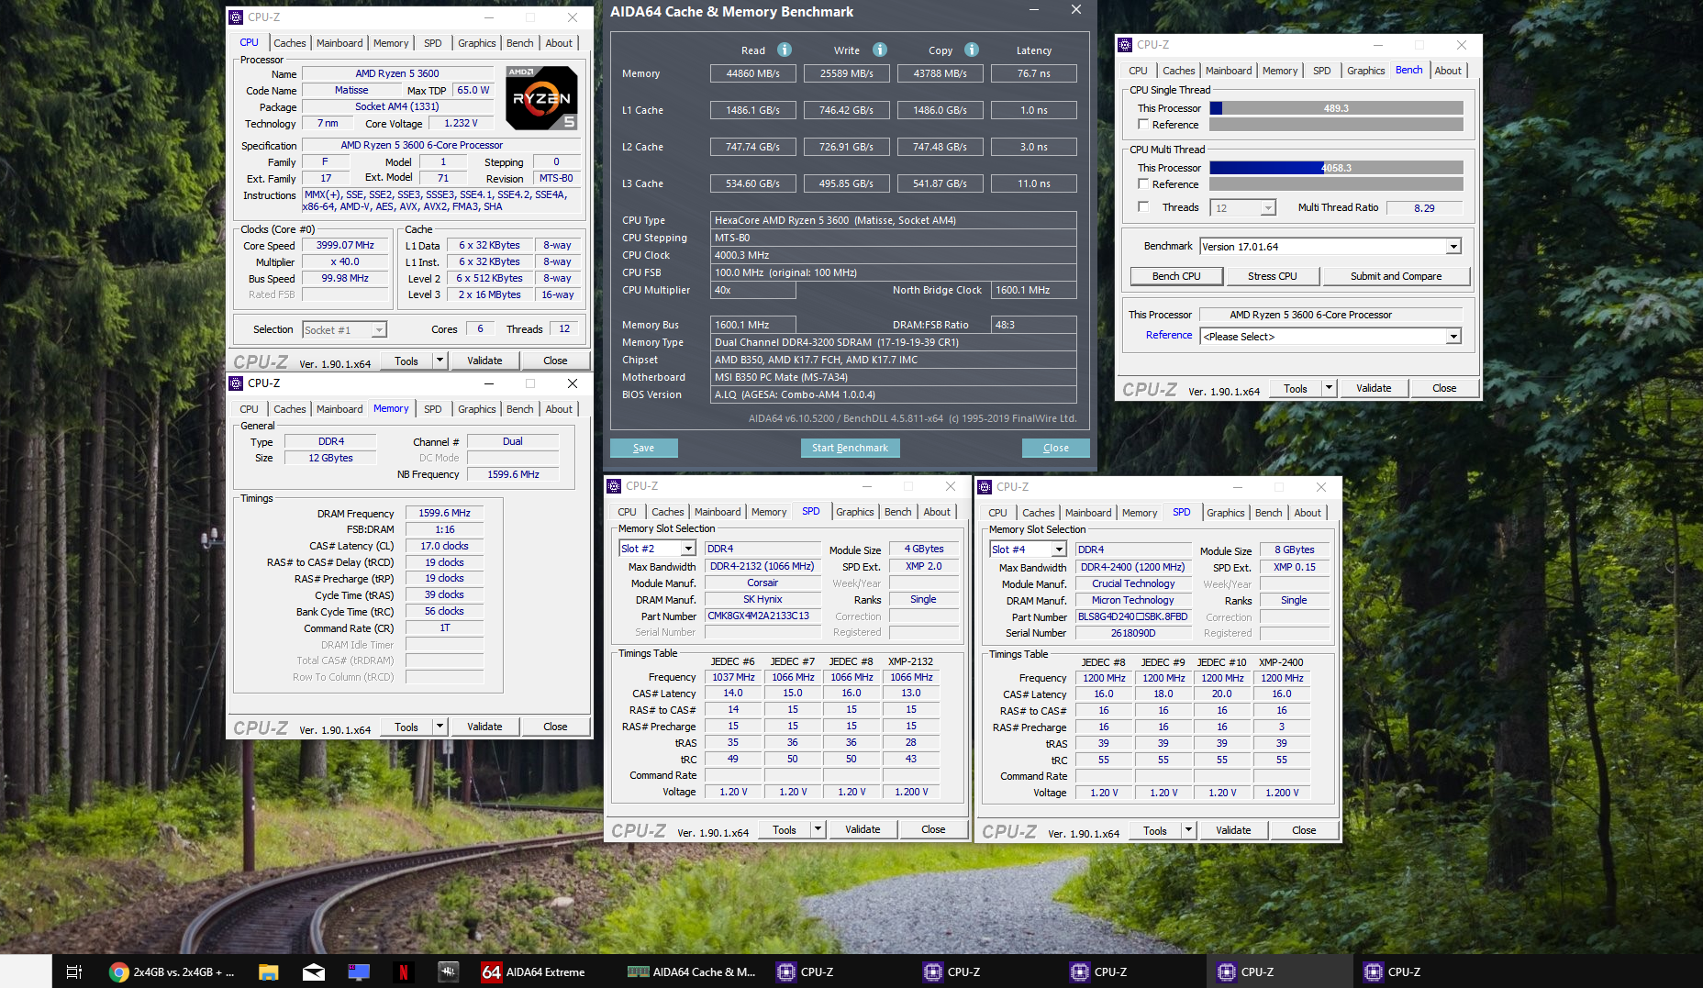Image resolution: width=1703 pixels, height=988 pixels.
Task: Open the Threads count dropdown showing 12
Action: click(1243, 208)
